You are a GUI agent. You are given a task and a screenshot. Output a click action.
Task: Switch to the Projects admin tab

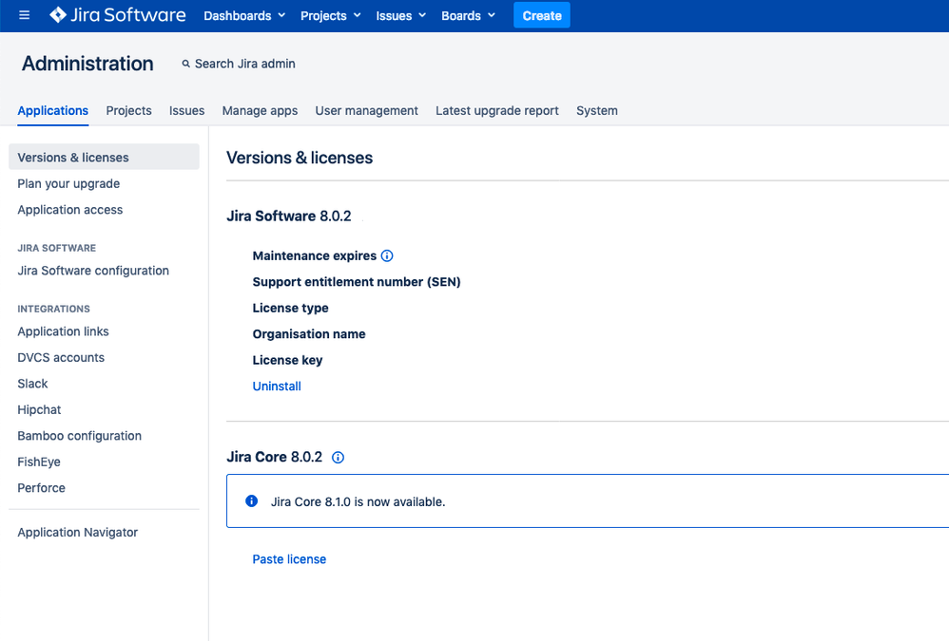pos(128,110)
